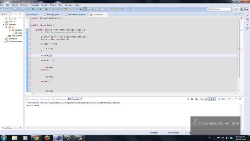Switch to the MyDataAcces.java editor tab
The image size is (250, 141).
75,14
